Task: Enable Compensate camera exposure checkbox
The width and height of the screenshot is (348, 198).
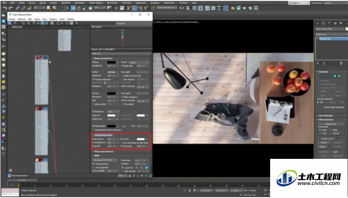Action: (x=93, y=130)
